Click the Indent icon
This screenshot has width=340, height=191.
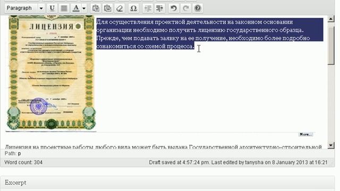tap(159, 8)
